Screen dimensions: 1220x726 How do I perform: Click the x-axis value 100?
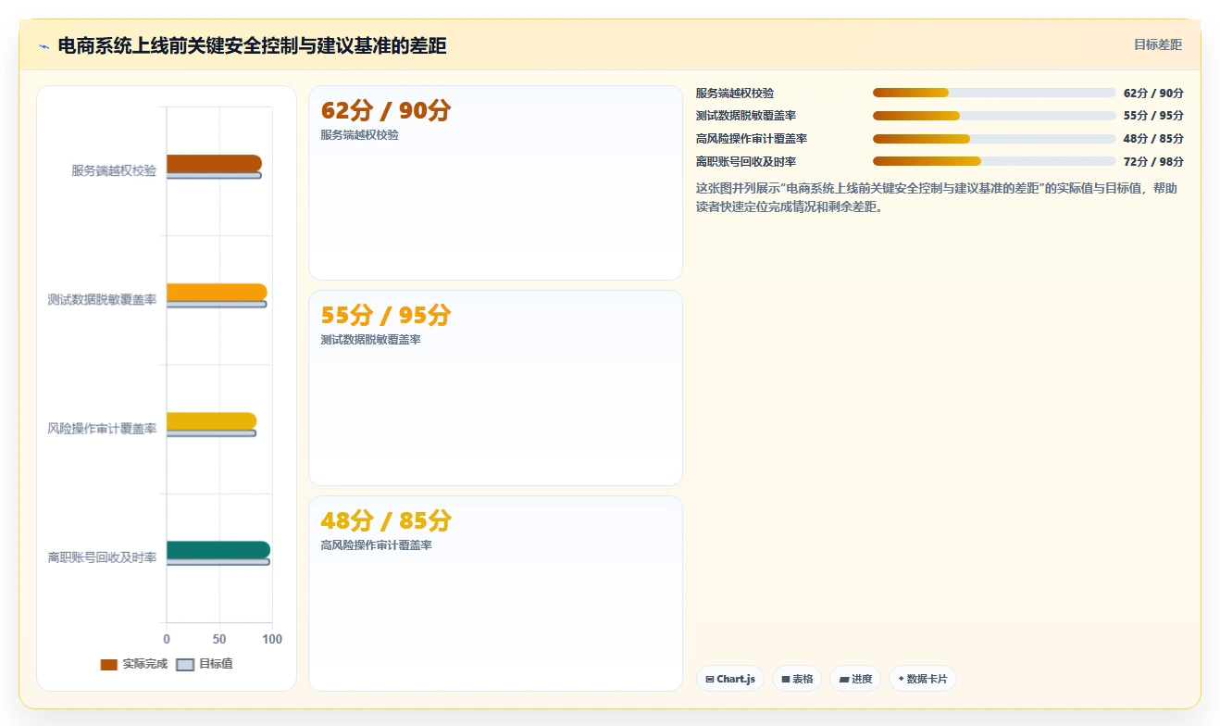click(272, 639)
